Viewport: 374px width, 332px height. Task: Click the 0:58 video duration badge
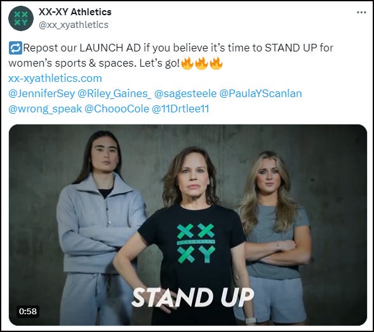[28, 311]
